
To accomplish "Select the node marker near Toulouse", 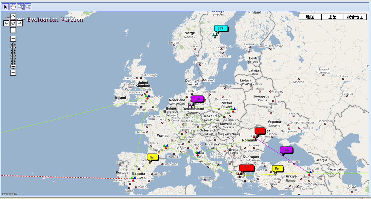I will 166,146.
